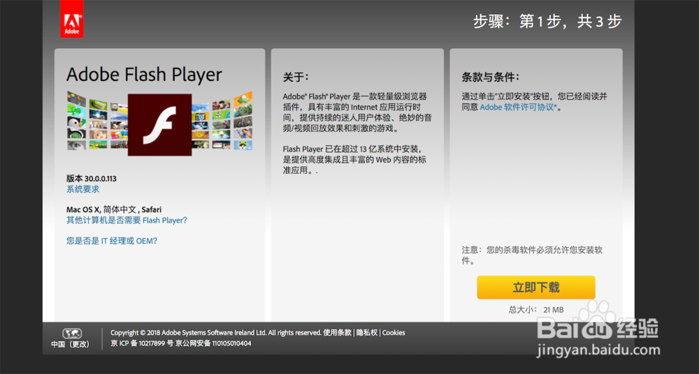Open the Adobe 软件许可协议 link
699x374 pixels.
[518, 107]
